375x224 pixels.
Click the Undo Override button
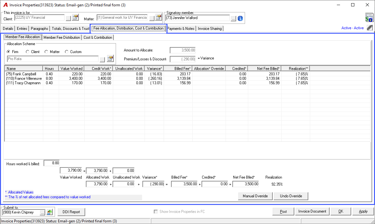coord(291,196)
